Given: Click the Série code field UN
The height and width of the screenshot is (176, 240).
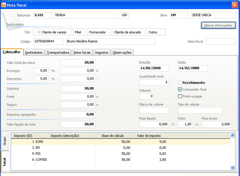Looking at the screenshot, I should (179, 15).
